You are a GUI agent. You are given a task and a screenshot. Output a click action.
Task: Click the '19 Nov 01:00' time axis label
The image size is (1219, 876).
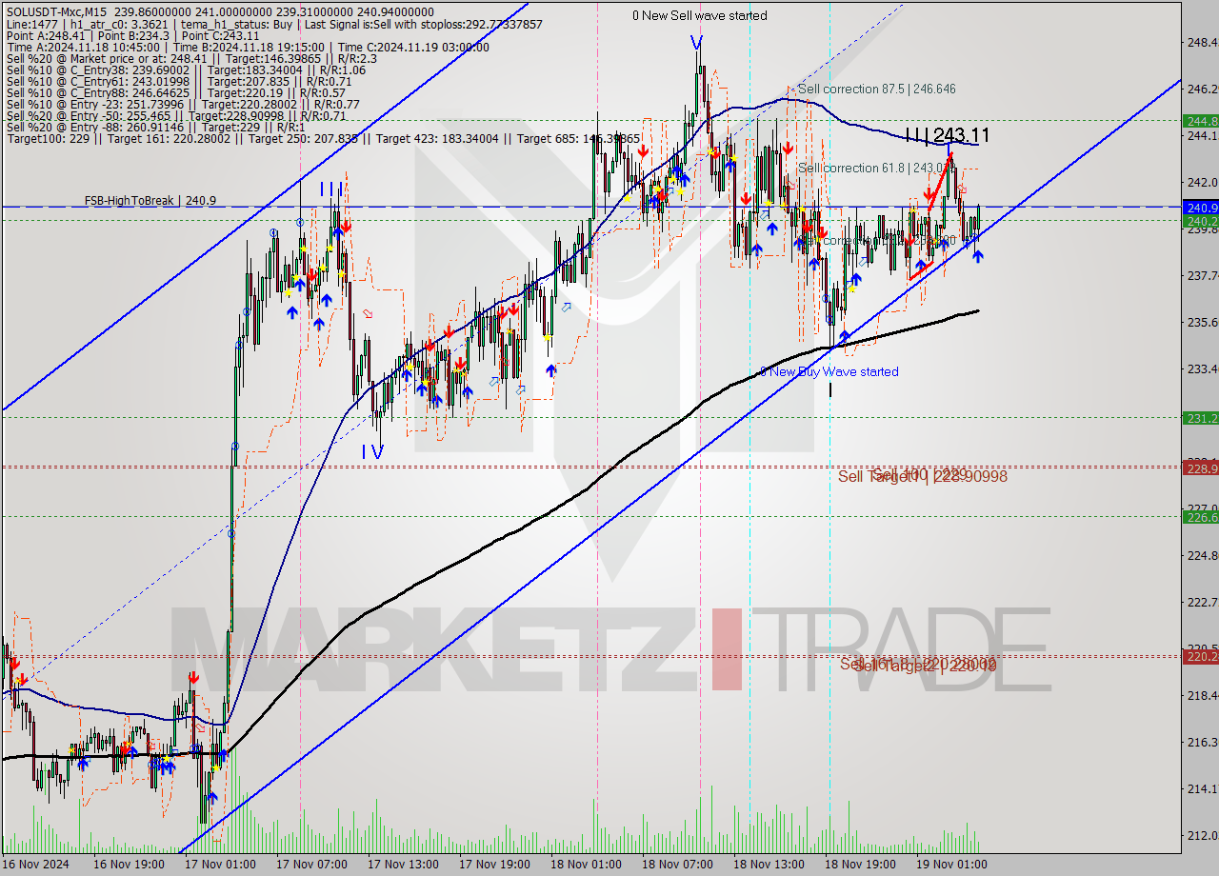tap(951, 865)
